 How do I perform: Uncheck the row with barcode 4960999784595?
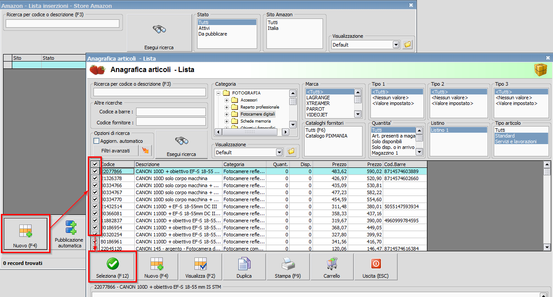tap(95, 221)
